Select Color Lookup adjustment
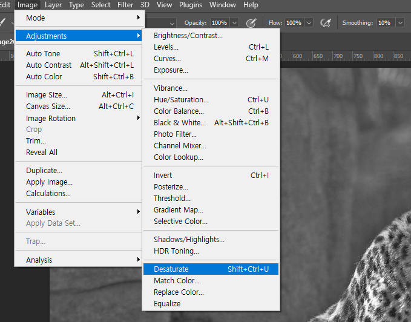 click(211, 157)
